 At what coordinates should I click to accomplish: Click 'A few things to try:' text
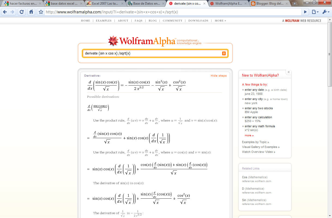pyautogui.click(x=255, y=84)
